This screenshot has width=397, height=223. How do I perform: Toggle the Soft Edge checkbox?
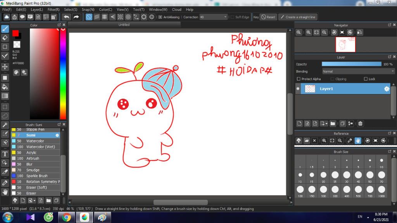[x=233, y=17]
